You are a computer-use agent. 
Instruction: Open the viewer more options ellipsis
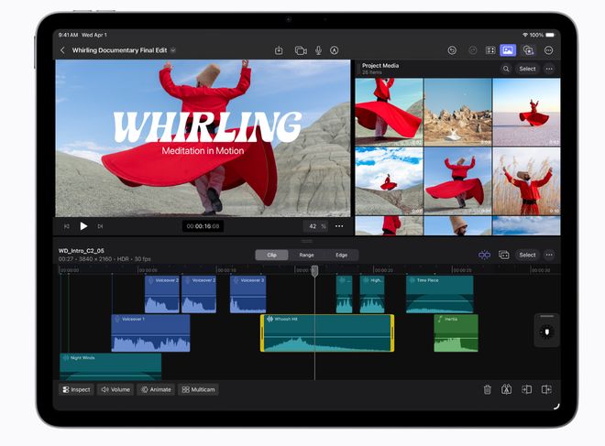pyautogui.click(x=339, y=225)
